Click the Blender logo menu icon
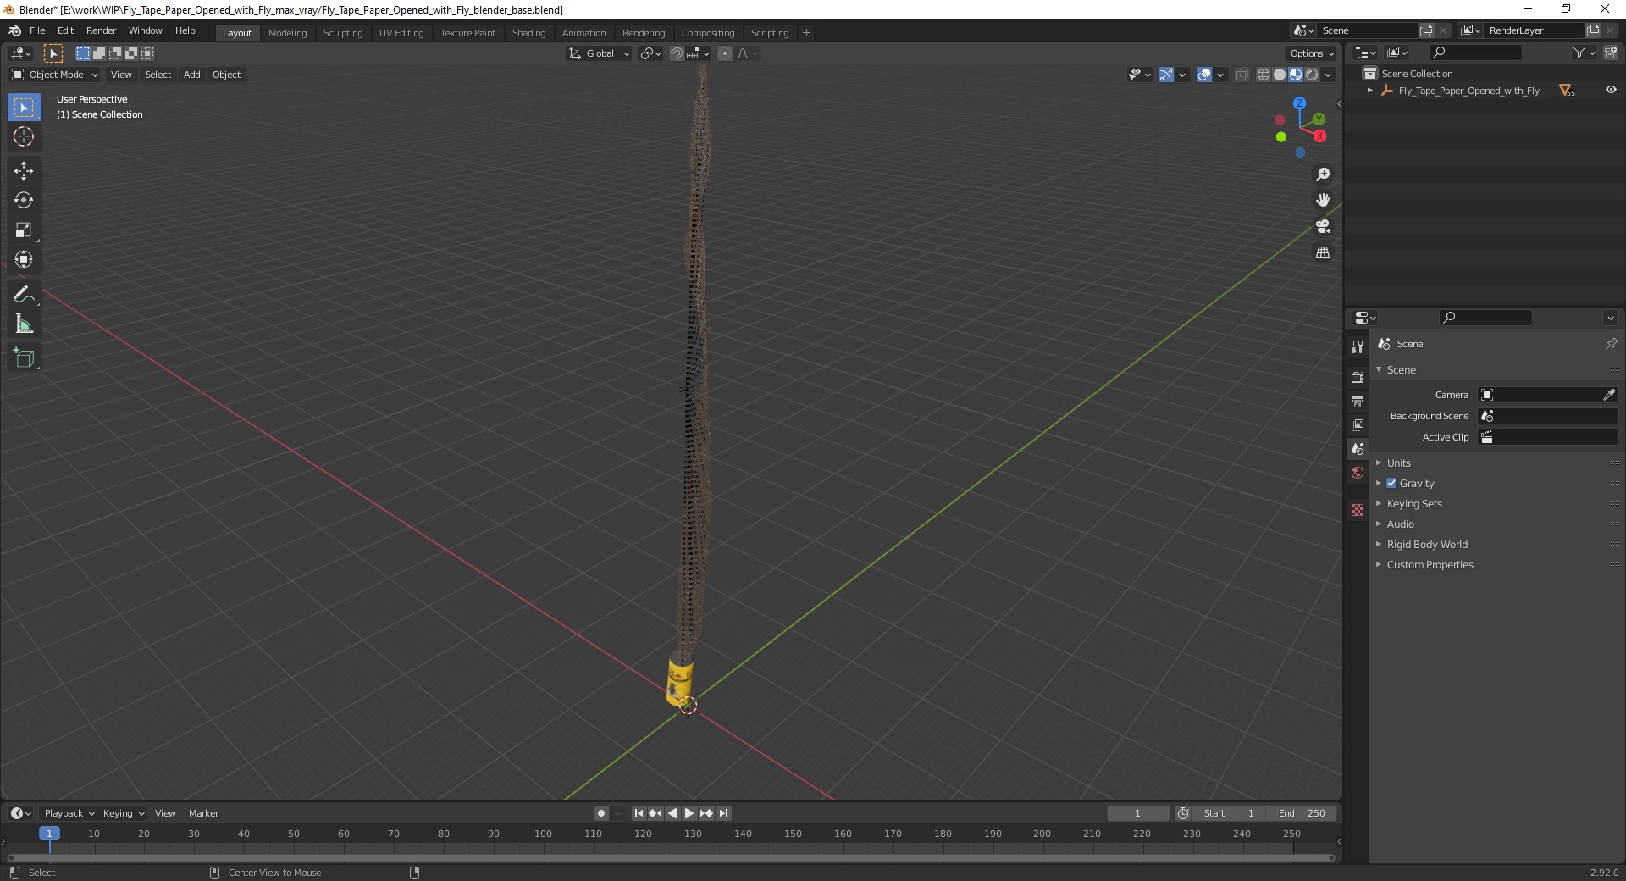The height and width of the screenshot is (881, 1626). click(14, 30)
